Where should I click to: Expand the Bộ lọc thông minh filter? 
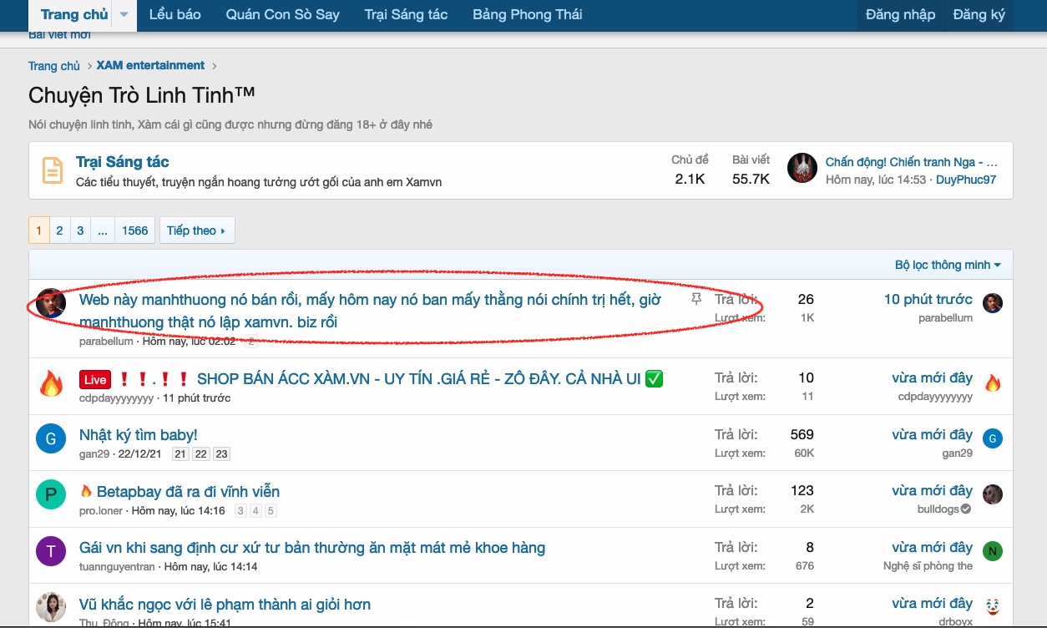948,265
